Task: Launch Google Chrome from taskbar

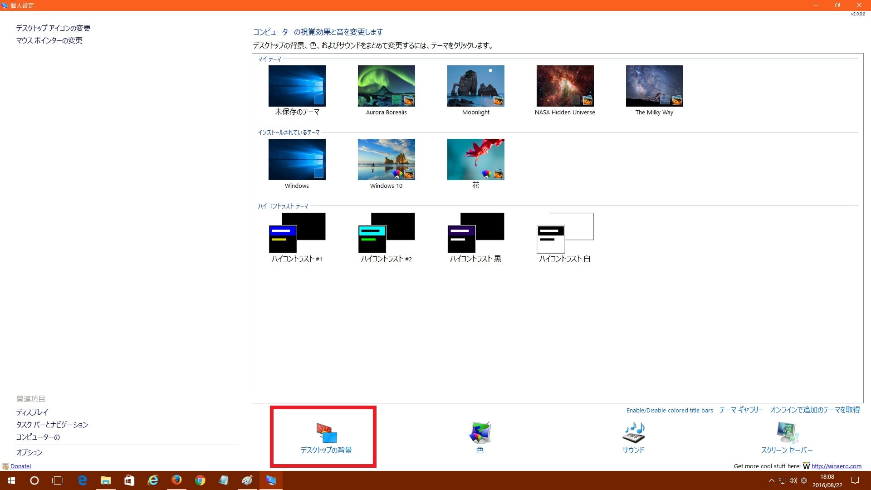Action: click(200, 480)
